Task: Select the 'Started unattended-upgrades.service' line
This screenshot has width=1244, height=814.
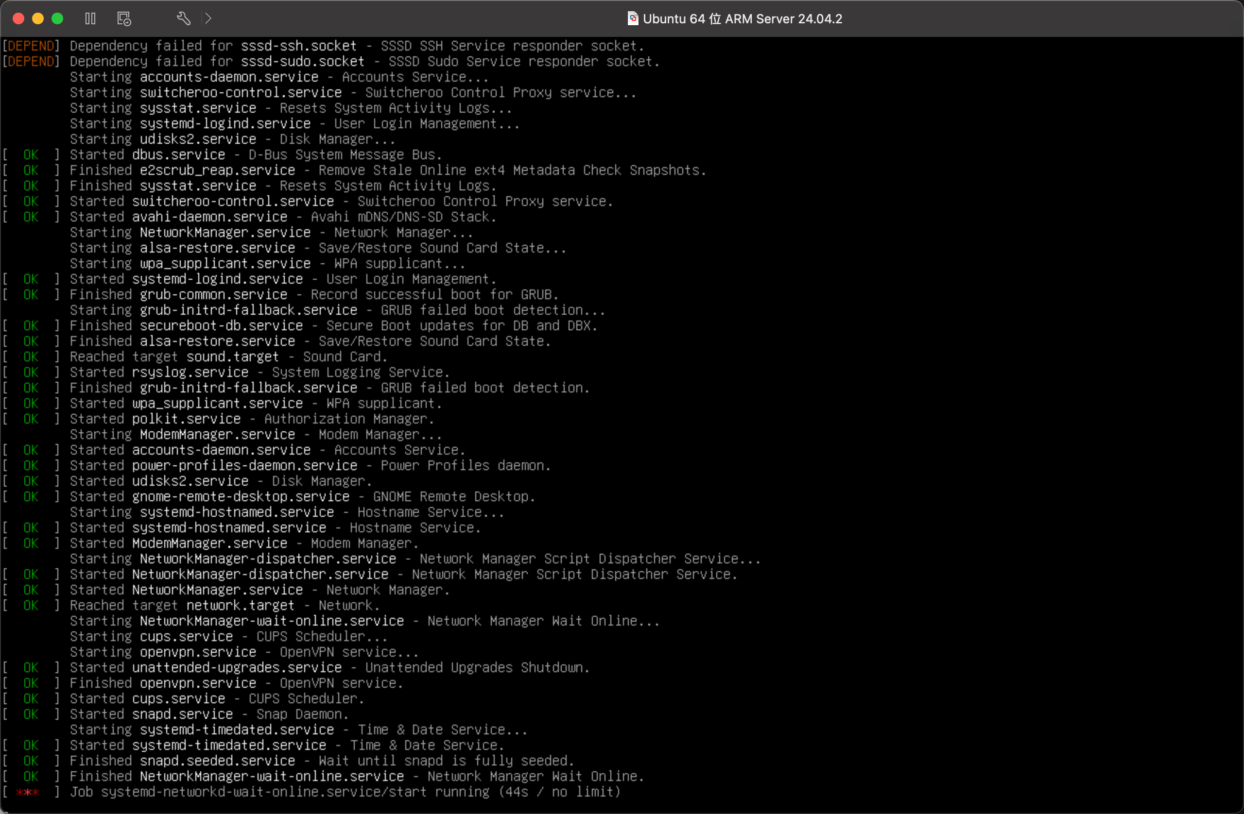Action: [296, 668]
